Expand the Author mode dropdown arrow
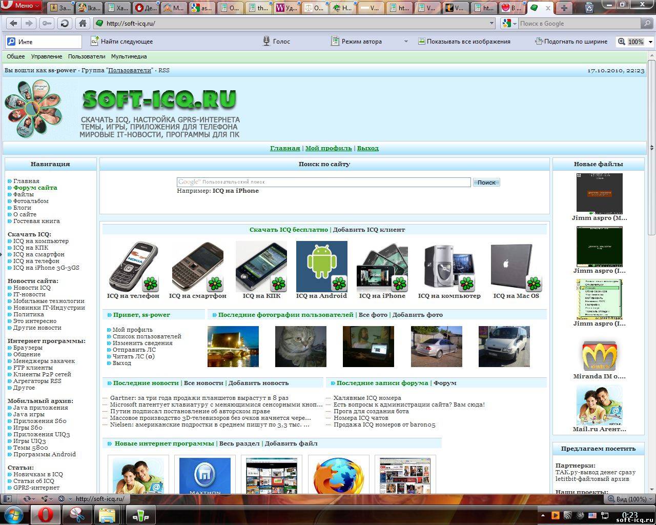This screenshot has height=525, width=656. coord(406,42)
